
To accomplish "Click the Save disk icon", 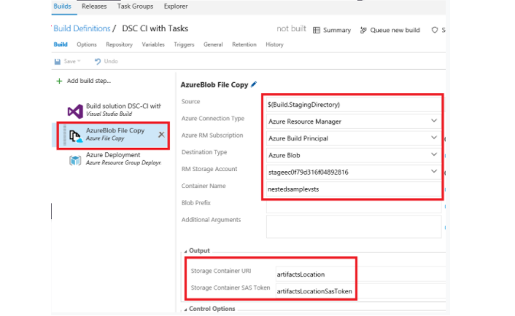I will tap(58, 62).
